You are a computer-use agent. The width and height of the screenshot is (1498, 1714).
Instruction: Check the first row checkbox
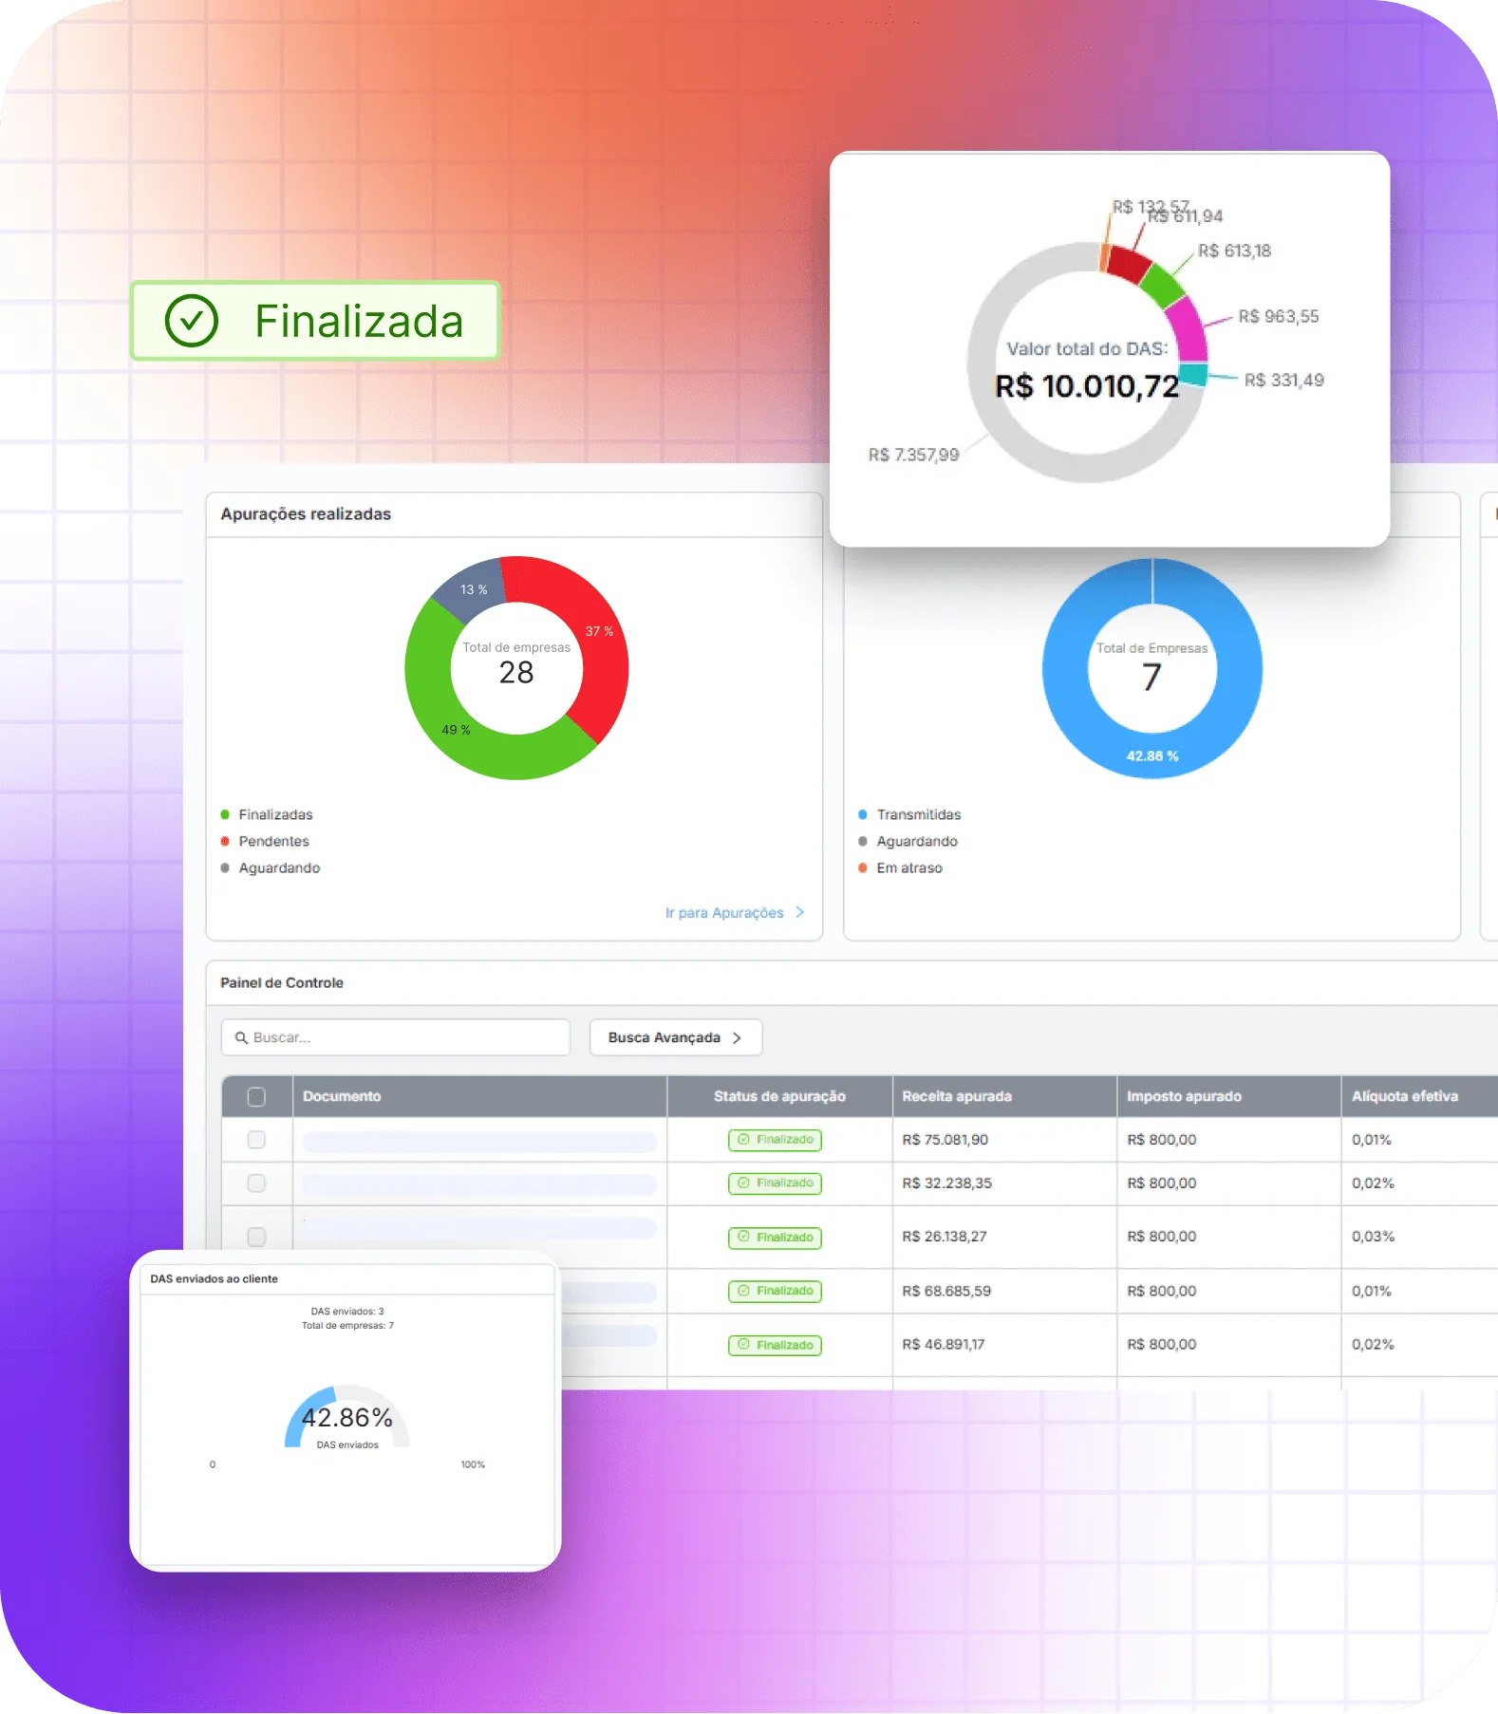coord(256,1140)
